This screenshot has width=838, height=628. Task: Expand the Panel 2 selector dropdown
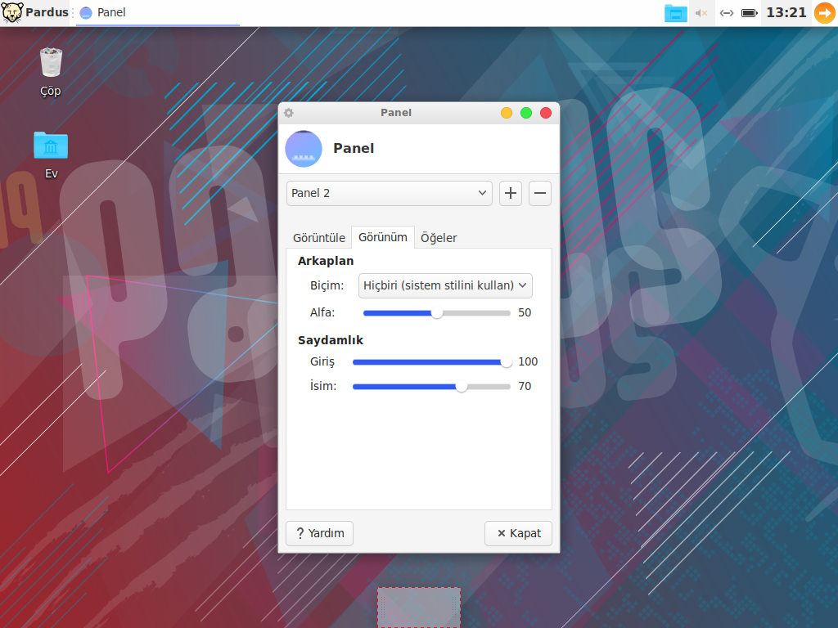(x=389, y=193)
